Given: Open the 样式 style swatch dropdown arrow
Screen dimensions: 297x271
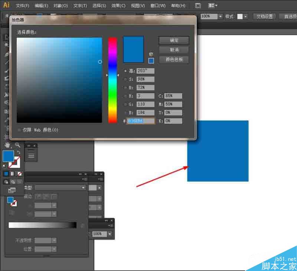Looking at the screenshot, I should point(245,16).
